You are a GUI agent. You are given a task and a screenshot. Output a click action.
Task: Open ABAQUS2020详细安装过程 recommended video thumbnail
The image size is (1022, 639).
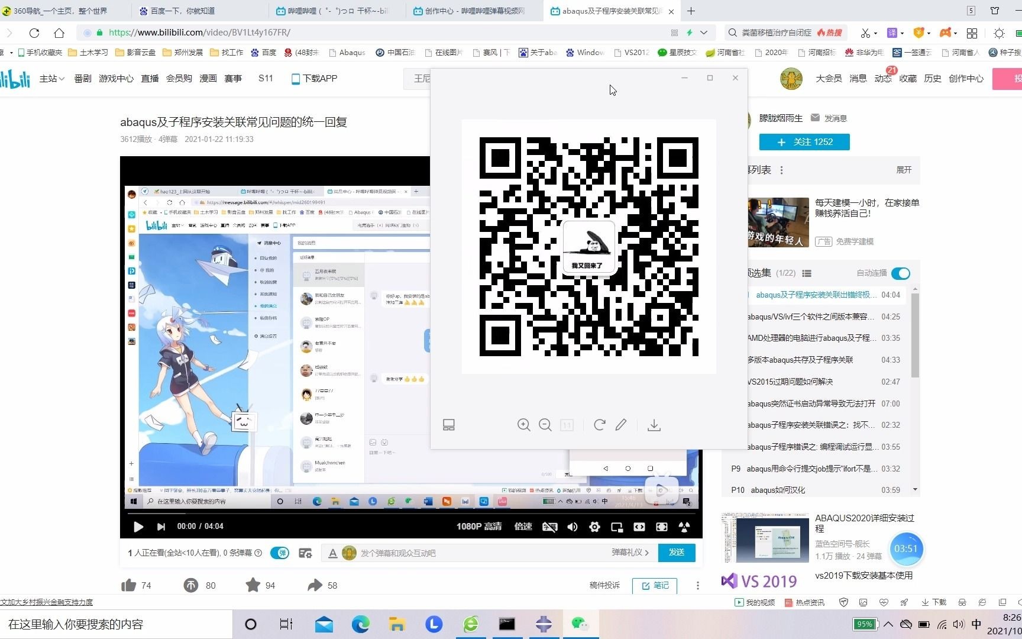765,538
